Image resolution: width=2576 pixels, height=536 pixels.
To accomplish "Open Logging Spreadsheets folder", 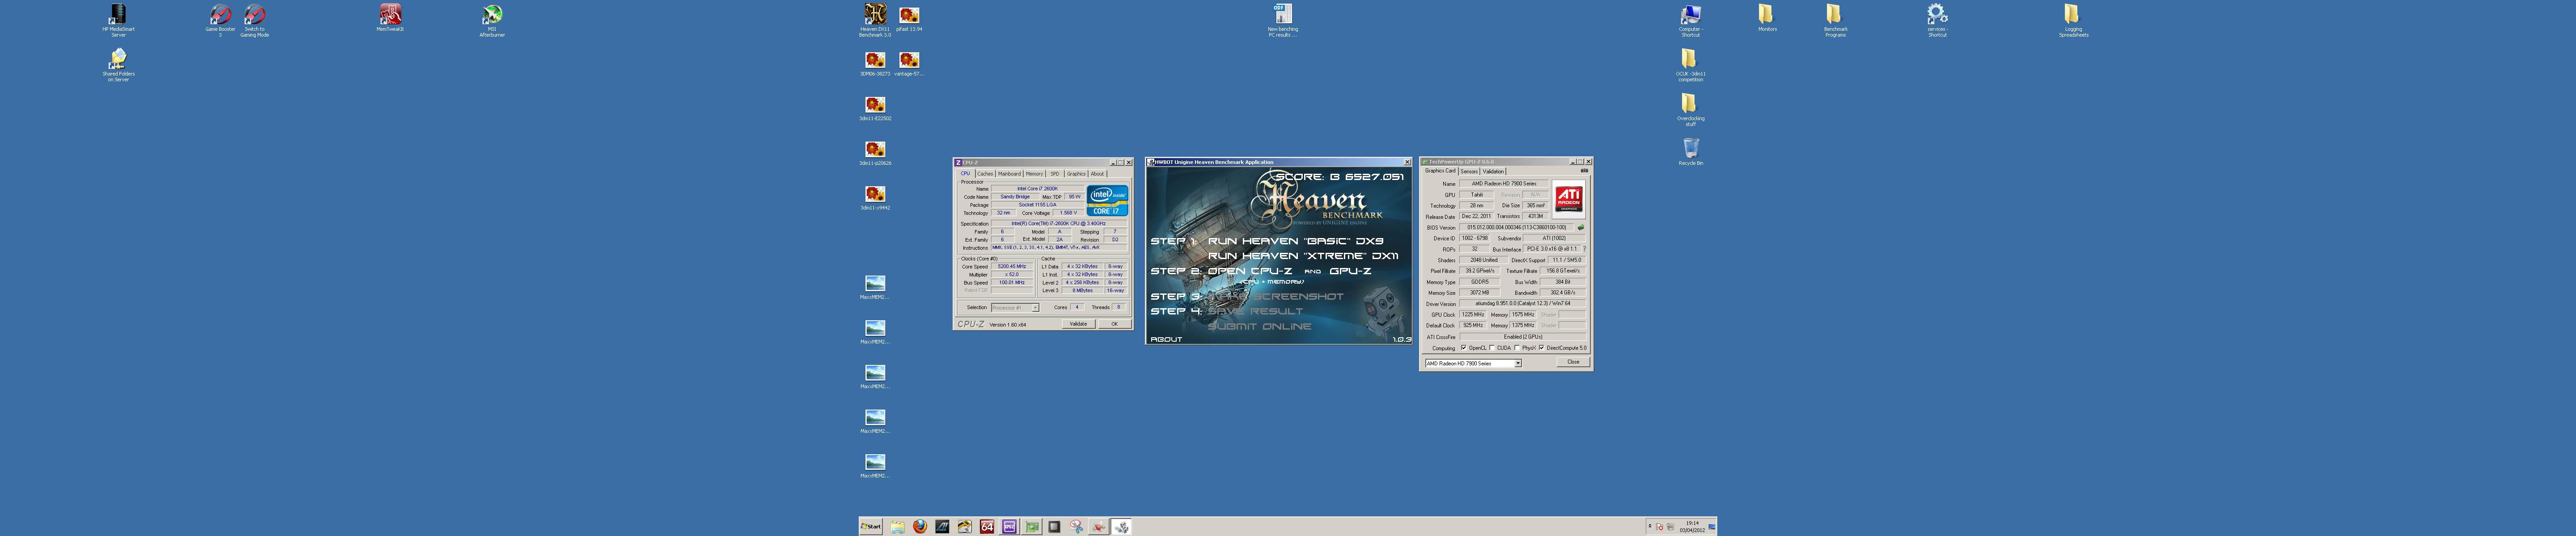I will (x=2073, y=20).
